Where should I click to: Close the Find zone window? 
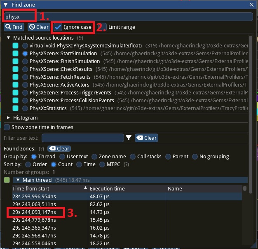tap(252, 5)
